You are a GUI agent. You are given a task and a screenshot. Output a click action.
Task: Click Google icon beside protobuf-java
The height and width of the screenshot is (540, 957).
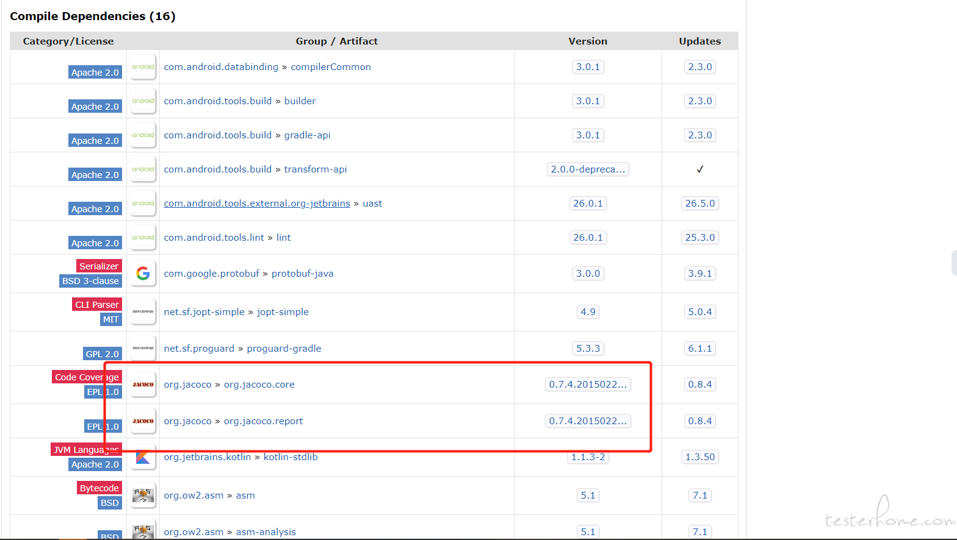tap(143, 274)
